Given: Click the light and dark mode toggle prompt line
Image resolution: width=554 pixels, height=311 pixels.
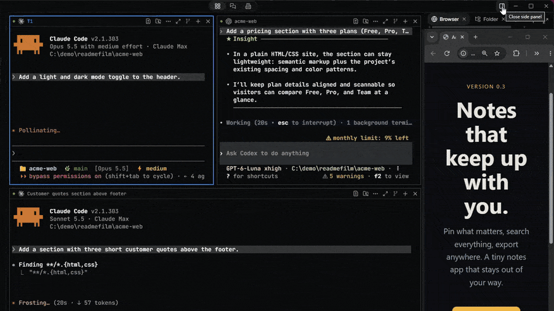Looking at the screenshot, I should [x=108, y=77].
